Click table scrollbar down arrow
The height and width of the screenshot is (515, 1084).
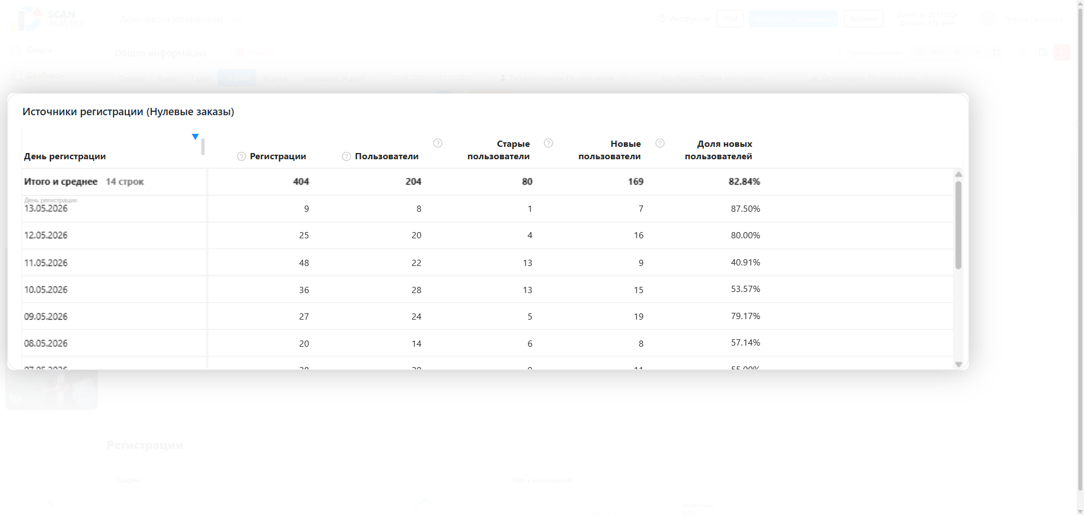pos(958,365)
